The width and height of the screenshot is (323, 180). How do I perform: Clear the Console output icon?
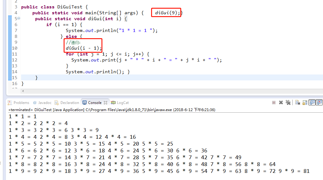point(298,102)
